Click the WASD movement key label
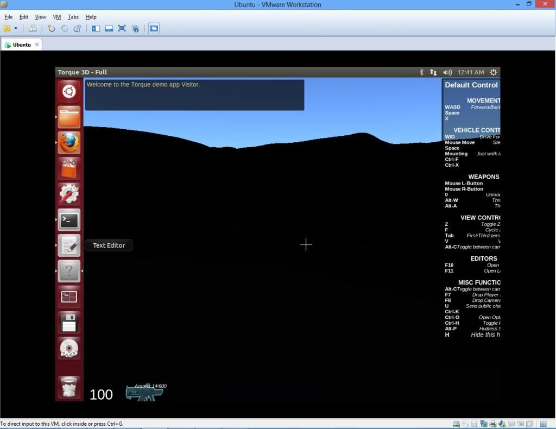 click(x=452, y=107)
